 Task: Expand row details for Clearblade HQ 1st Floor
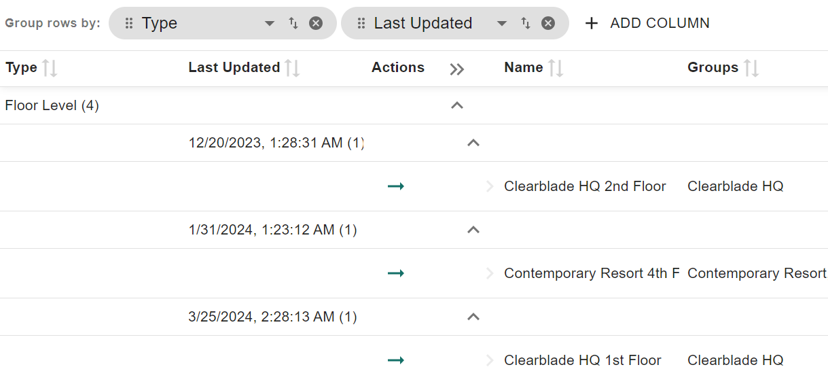pos(490,360)
